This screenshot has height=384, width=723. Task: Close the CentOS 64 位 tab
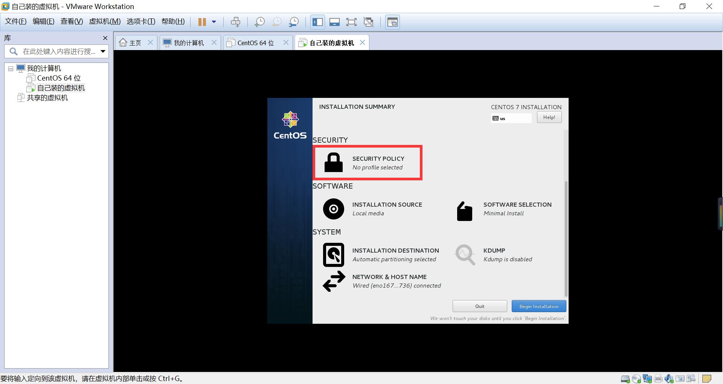coord(286,43)
